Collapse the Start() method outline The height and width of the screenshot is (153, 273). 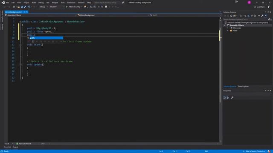point(20,45)
